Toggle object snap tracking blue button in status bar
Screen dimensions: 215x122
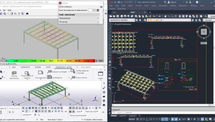163,119
